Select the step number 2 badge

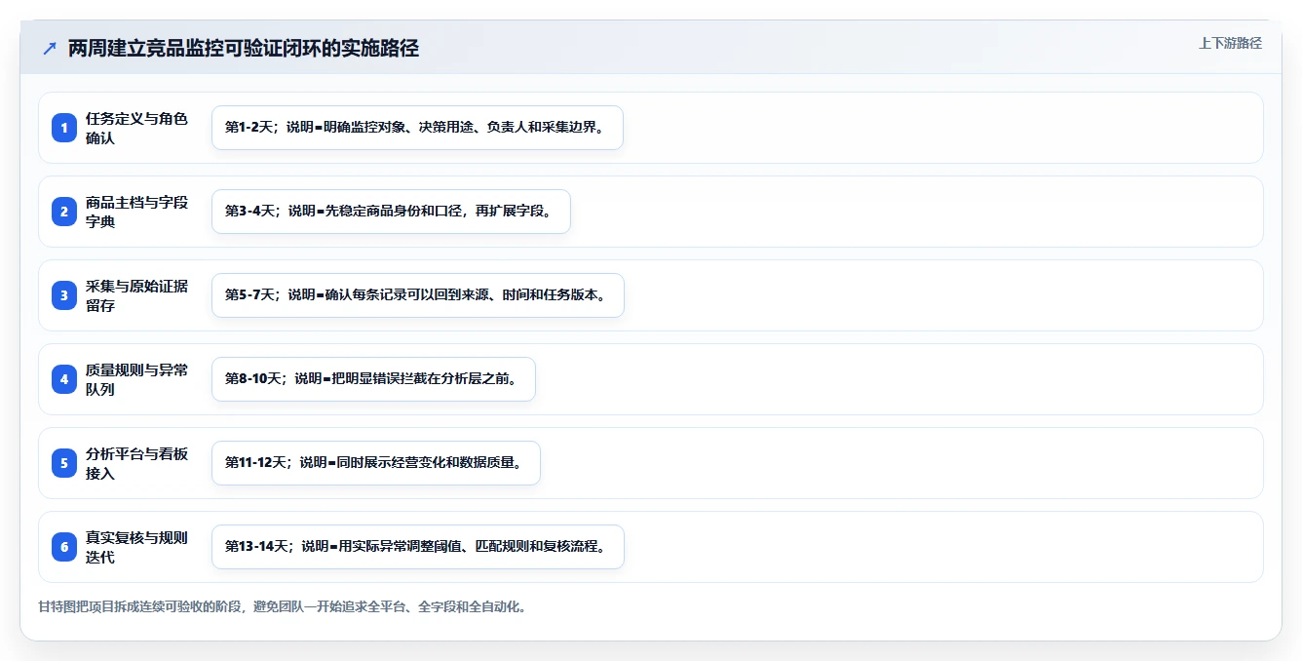coord(64,212)
